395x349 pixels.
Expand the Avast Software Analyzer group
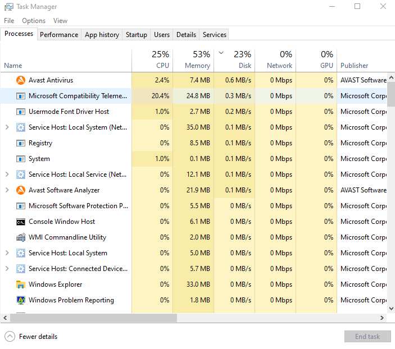click(7, 190)
